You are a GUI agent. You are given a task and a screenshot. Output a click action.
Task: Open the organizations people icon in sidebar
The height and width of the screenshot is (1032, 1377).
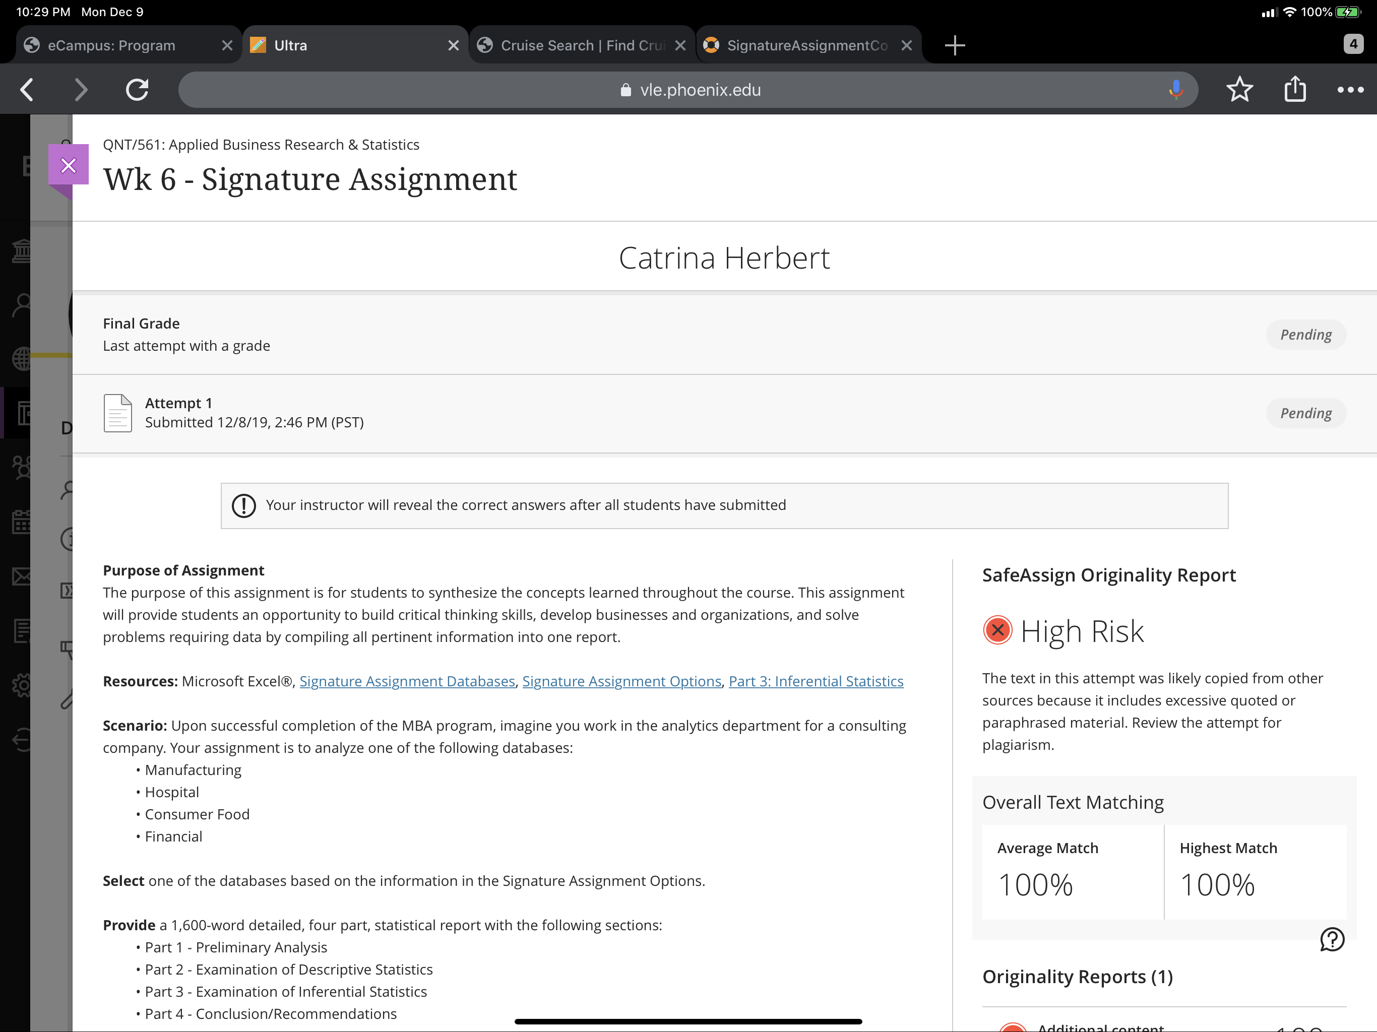tap(21, 468)
